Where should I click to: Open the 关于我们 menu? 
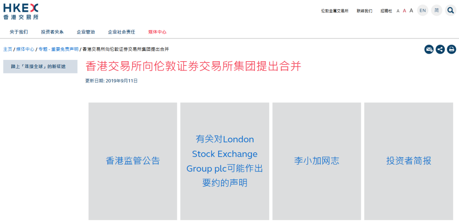point(19,32)
